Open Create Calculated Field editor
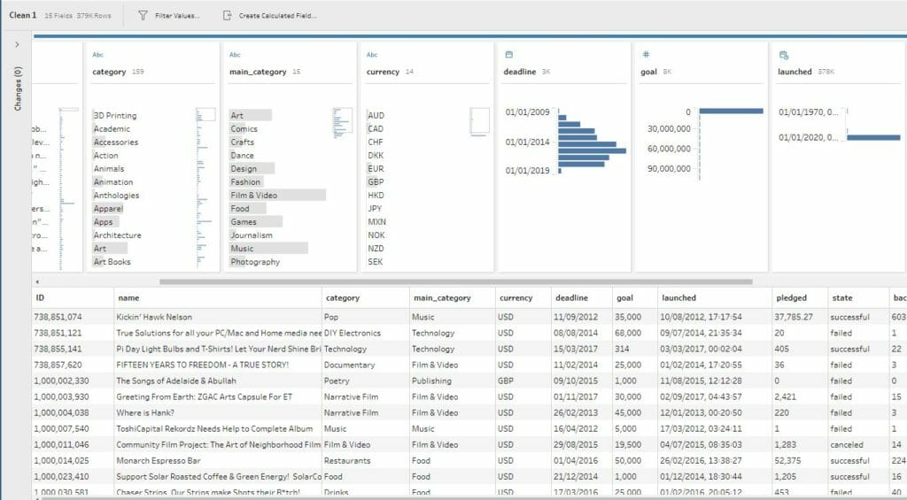 point(277,16)
